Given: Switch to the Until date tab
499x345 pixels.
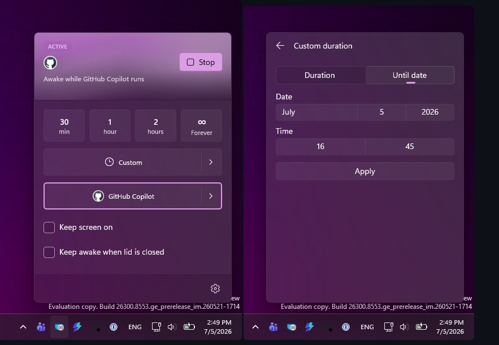Looking at the screenshot, I should pyautogui.click(x=410, y=75).
